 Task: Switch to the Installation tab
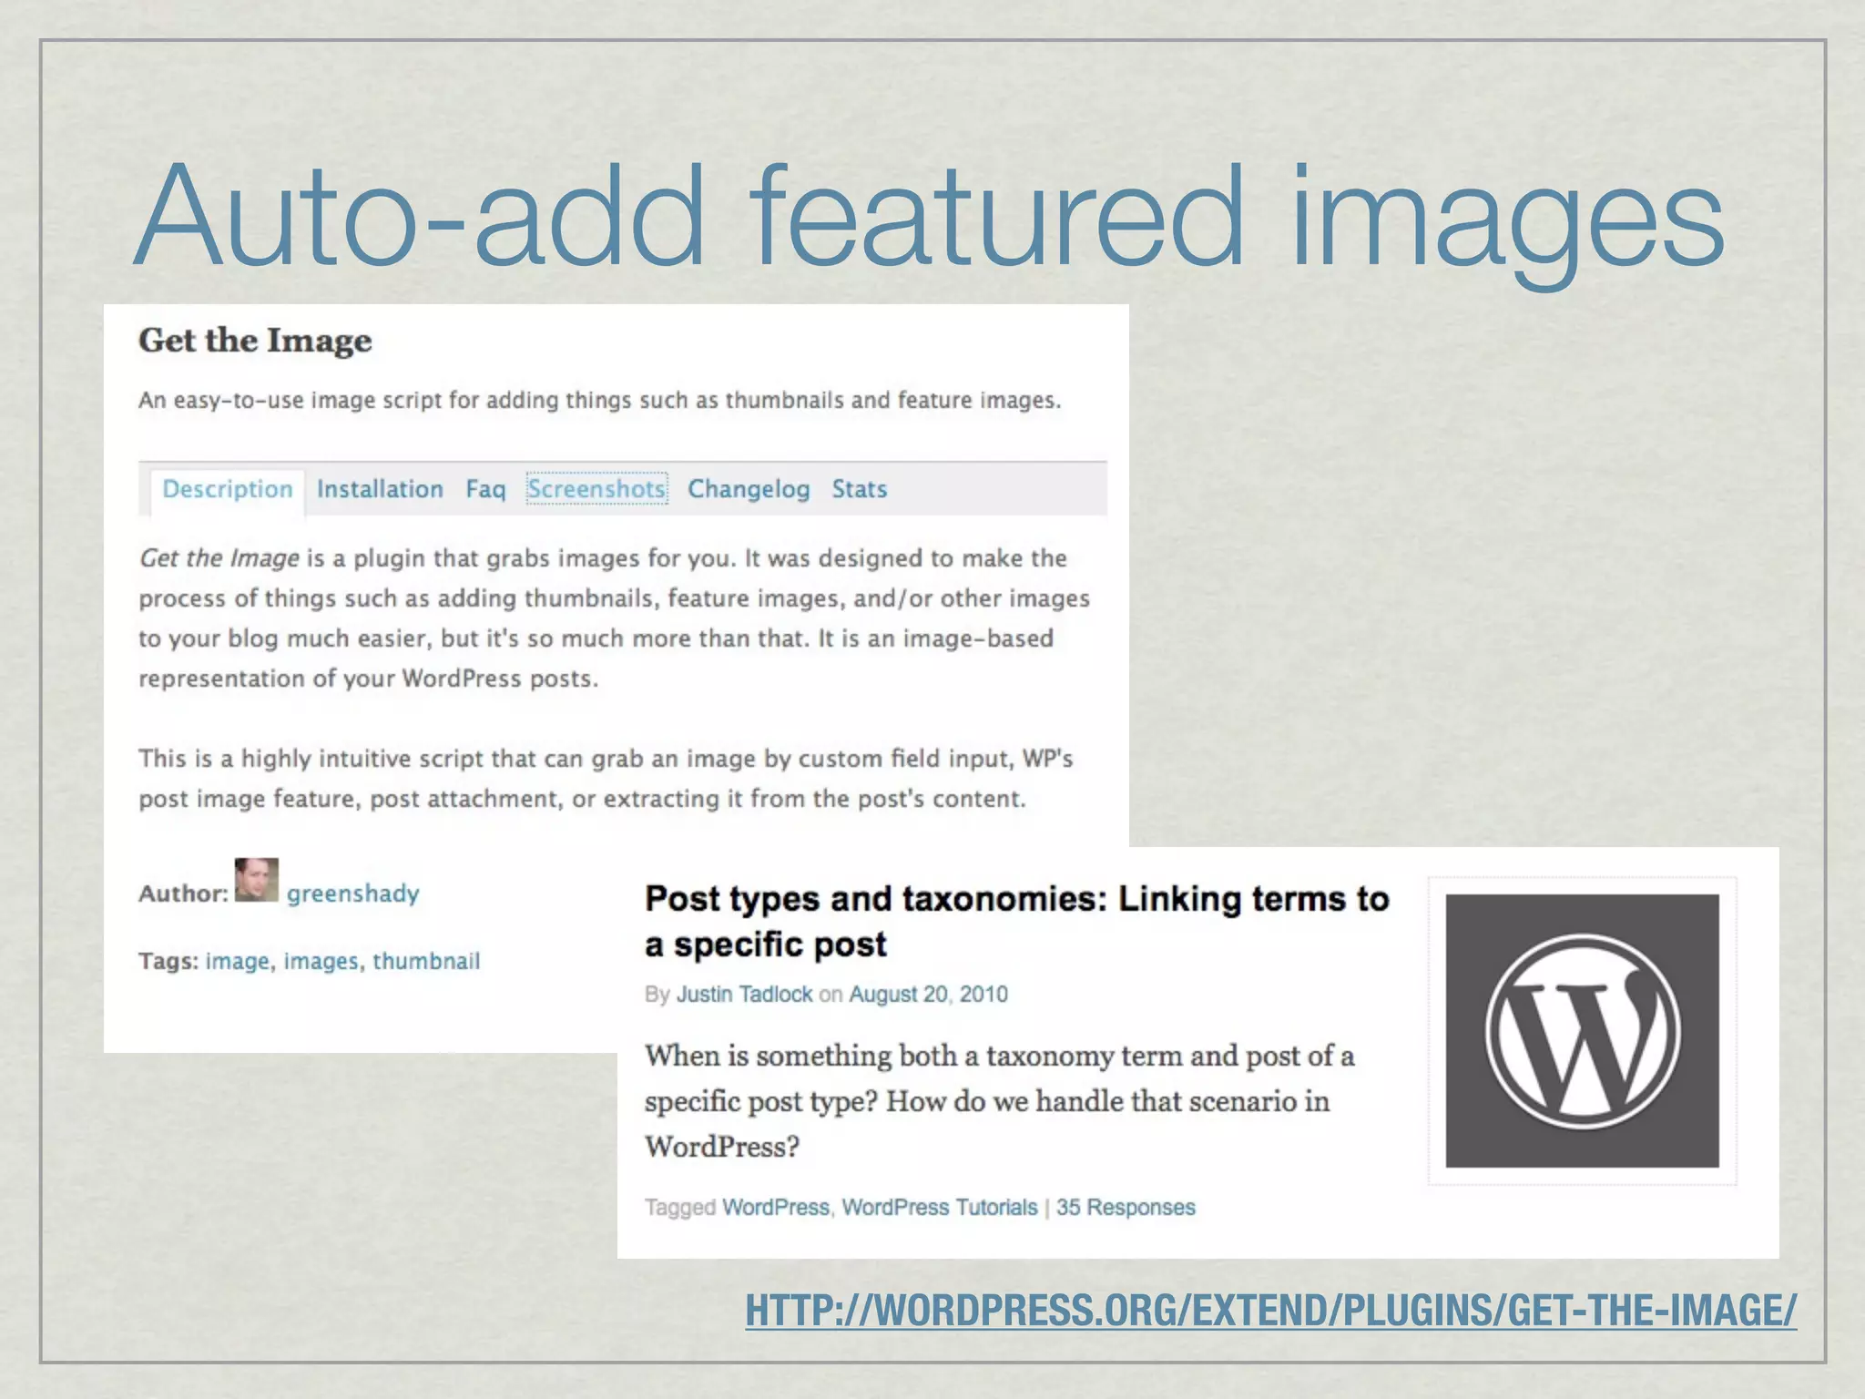pos(380,489)
